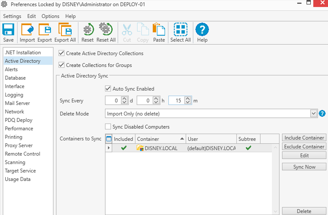Open the Settings menu
The height and width of the screenshot is (215, 328).
click(12, 16)
